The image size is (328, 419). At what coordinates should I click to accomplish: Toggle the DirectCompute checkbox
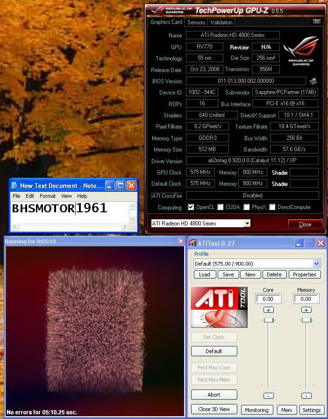tap(272, 207)
